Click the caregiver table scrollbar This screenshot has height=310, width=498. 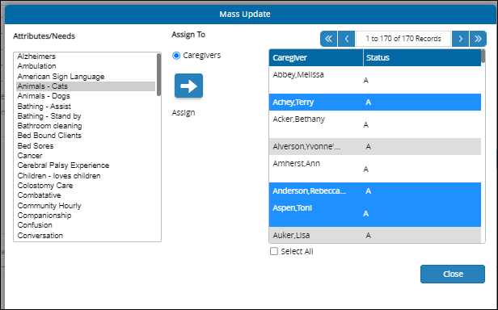click(483, 57)
